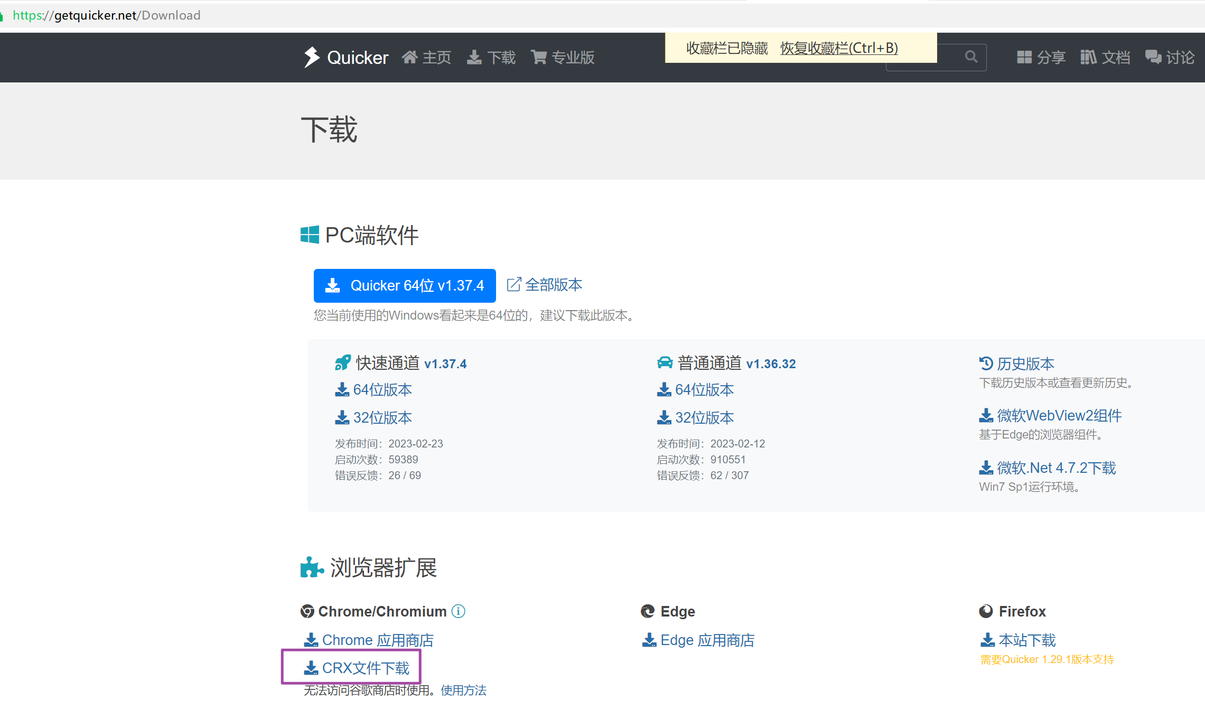Open the 使用方法 link
Screen dimensions: 1205x728
tap(463, 690)
